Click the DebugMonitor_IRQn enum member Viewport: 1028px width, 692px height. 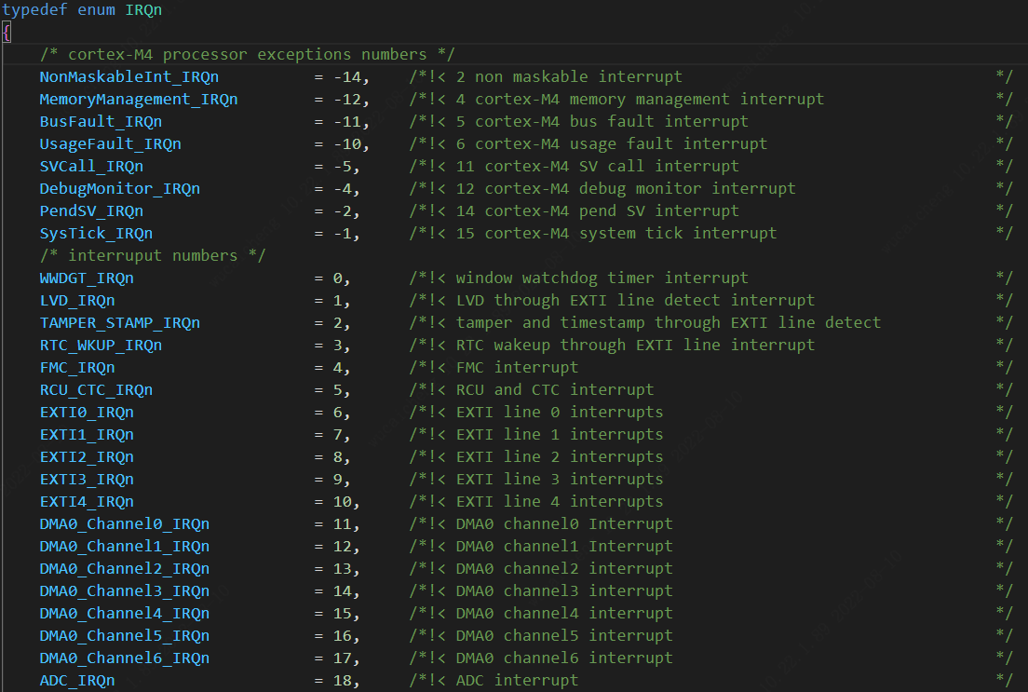(x=119, y=188)
